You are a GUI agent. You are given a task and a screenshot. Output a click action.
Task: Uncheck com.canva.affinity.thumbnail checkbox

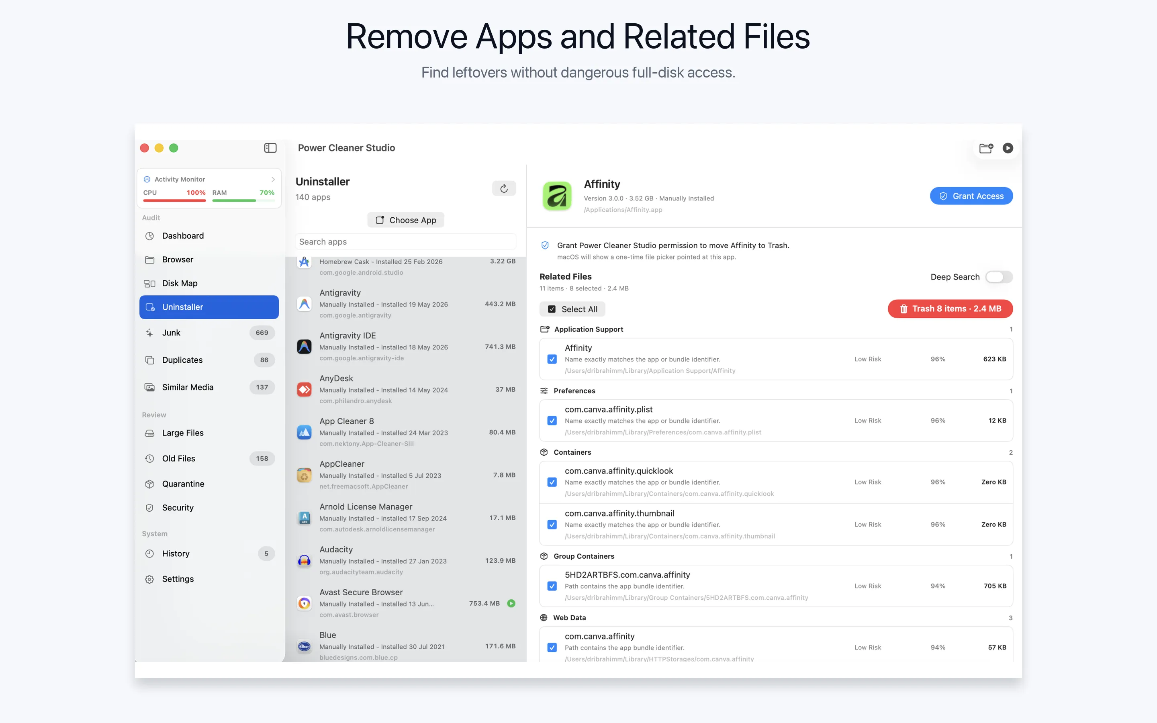pyautogui.click(x=552, y=525)
